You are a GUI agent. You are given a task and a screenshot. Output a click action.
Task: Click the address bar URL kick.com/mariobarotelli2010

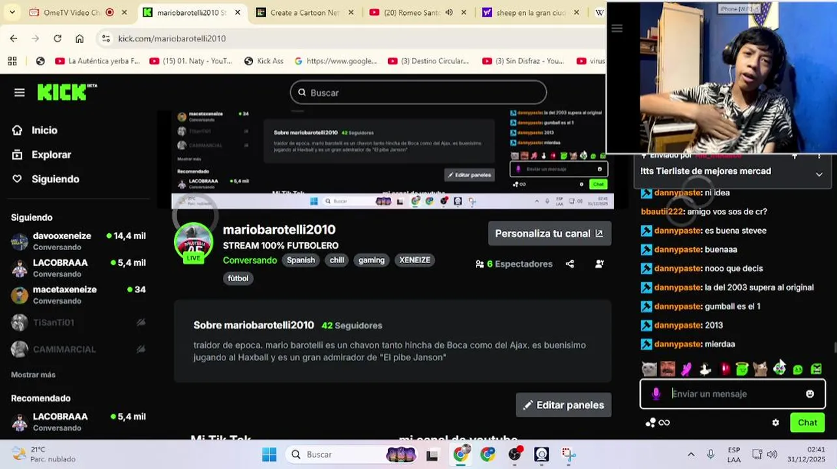click(x=172, y=38)
